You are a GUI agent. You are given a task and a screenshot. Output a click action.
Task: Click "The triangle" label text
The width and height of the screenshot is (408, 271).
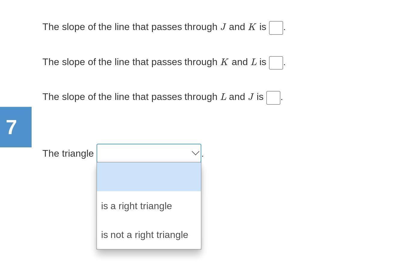pyautogui.click(x=68, y=153)
